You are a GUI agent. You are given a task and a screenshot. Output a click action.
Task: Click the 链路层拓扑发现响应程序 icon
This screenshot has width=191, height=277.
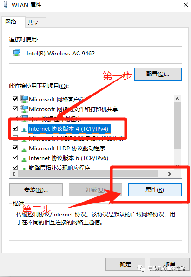click(x=24, y=168)
